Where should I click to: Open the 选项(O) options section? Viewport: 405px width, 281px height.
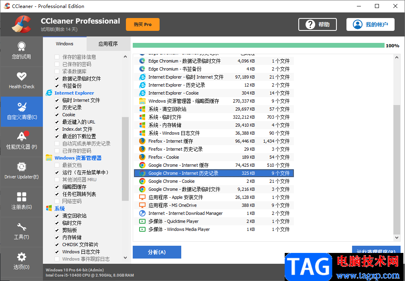click(21, 262)
